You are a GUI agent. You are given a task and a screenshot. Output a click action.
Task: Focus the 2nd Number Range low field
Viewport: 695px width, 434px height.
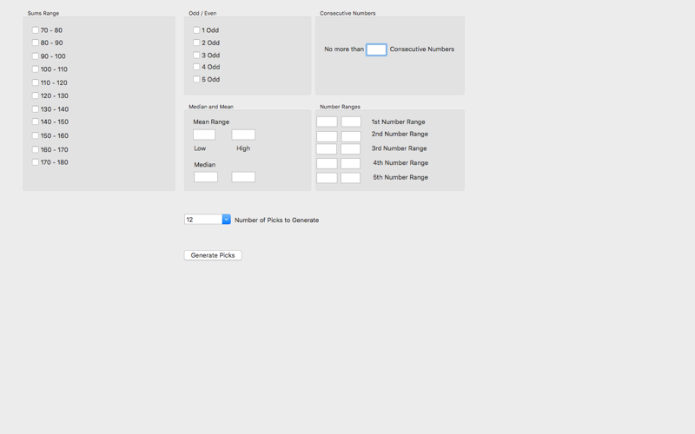[328, 136]
